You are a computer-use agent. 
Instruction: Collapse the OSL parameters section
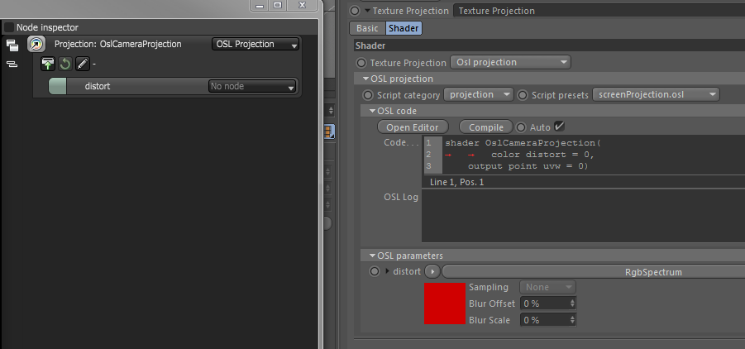[373, 256]
